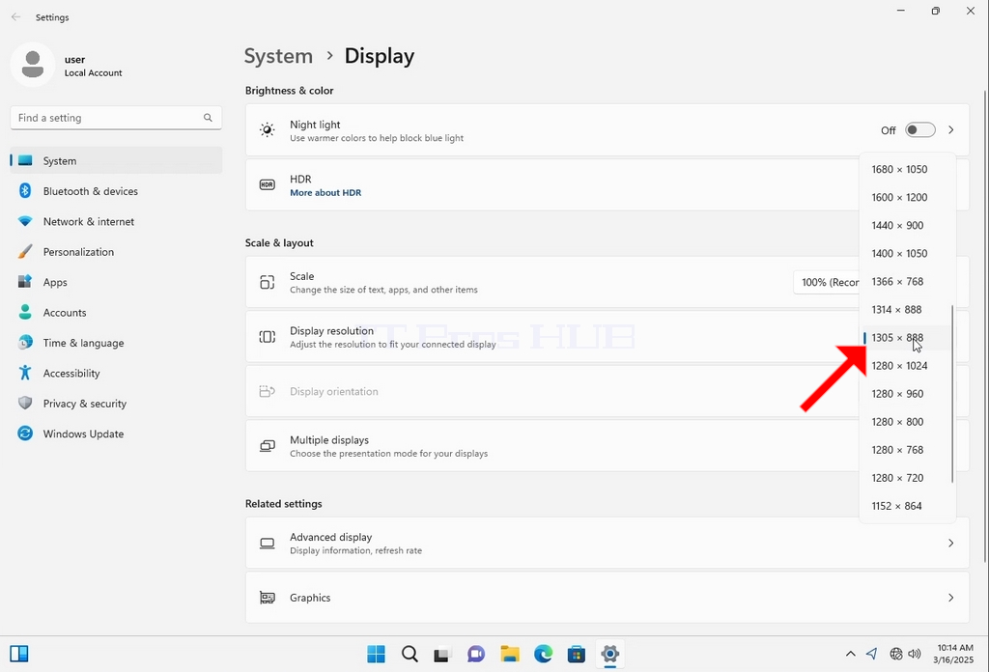989x672 pixels.
Task: Click the HDR badge icon
Action: click(268, 184)
